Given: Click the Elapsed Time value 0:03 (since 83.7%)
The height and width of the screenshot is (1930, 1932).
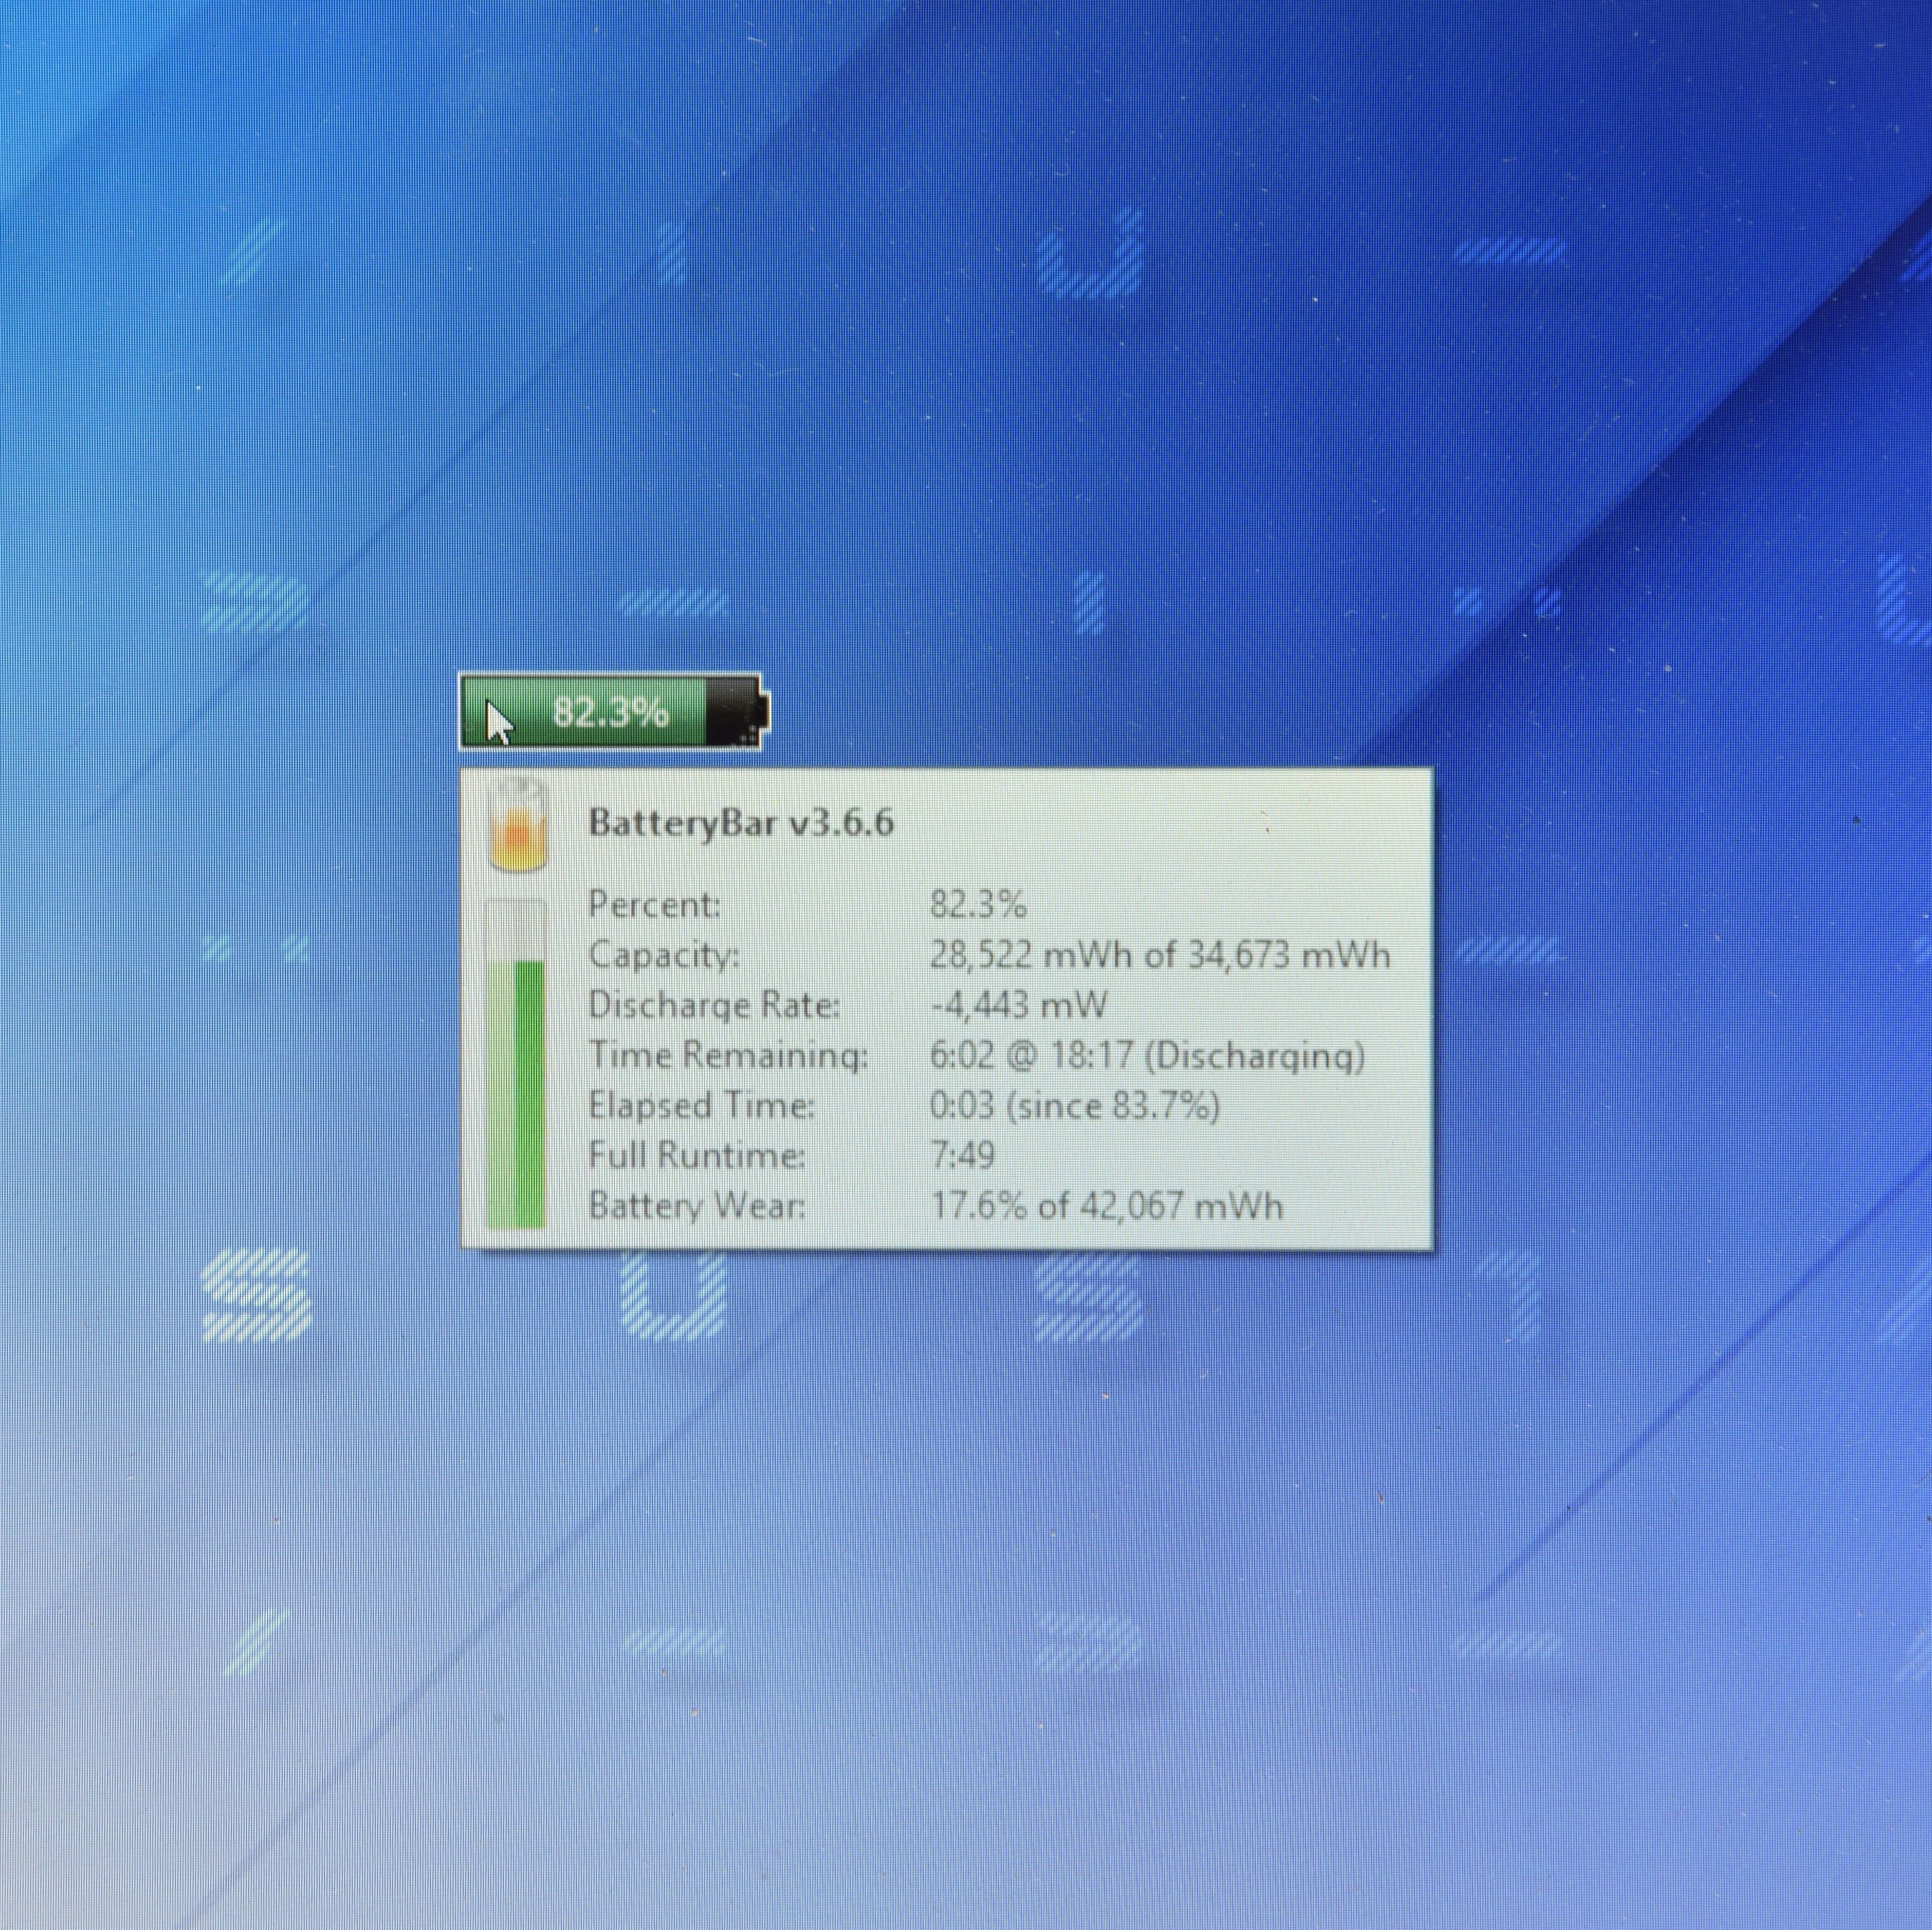Looking at the screenshot, I should coord(1075,1105).
